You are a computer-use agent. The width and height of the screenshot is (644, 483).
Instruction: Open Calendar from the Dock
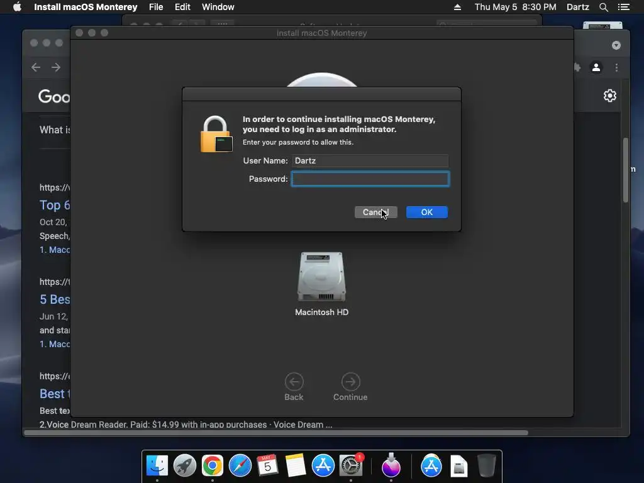click(267, 466)
